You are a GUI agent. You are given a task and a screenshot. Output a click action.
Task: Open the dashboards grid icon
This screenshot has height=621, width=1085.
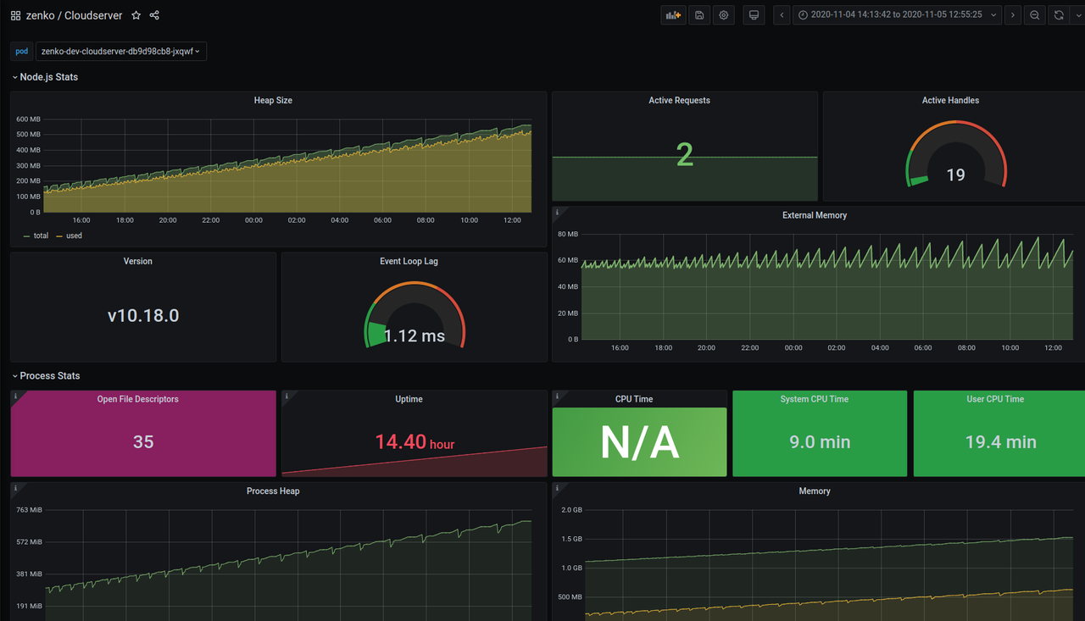click(15, 15)
